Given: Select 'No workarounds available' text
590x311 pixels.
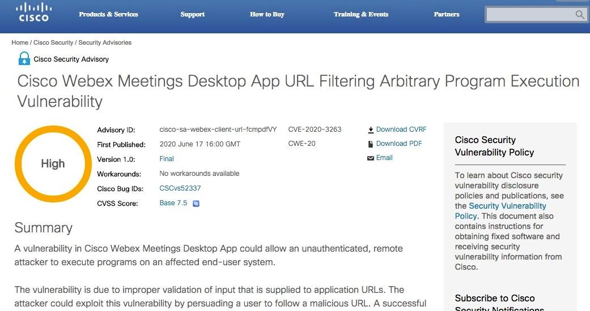Looking at the screenshot, I should click(200, 174).
